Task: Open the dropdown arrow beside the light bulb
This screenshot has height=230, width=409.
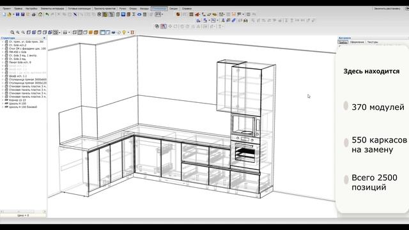Action: [x=128, y=33]
